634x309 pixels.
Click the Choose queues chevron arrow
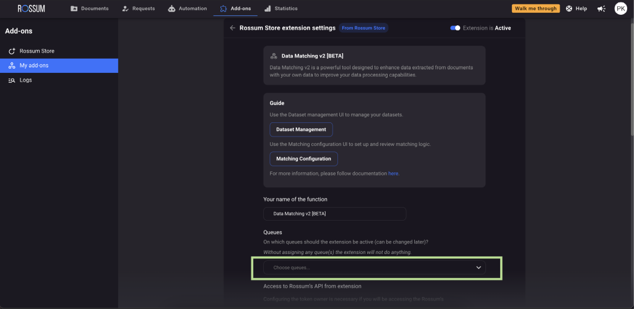479,268
